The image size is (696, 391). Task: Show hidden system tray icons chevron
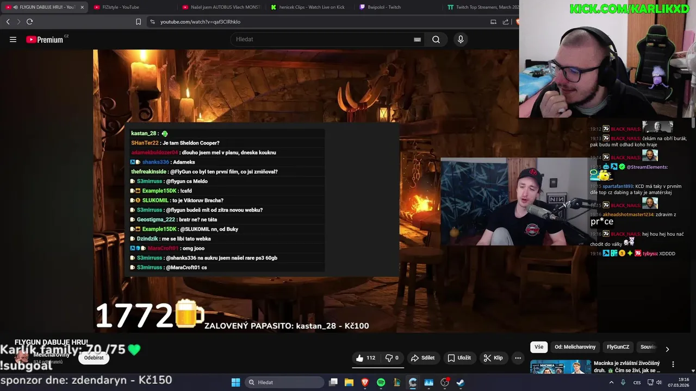[611, 382]
